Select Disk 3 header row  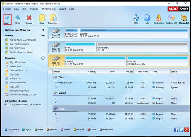[x=121, y=109]
